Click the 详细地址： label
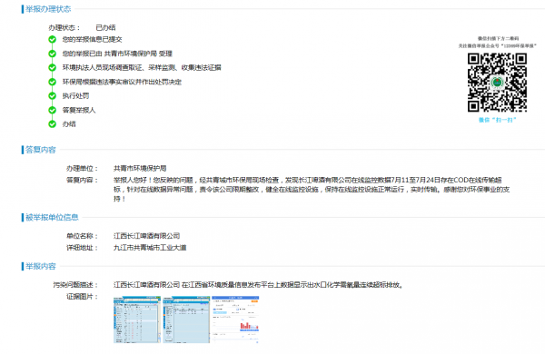 (x=82, y=248)
